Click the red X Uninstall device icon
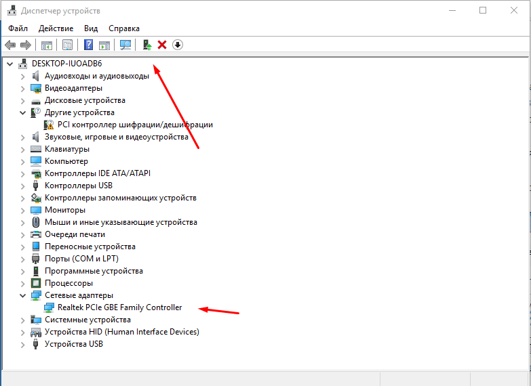The height and width of the screenshot is (386, 531). pyautogui.click(x=162, y=45)
